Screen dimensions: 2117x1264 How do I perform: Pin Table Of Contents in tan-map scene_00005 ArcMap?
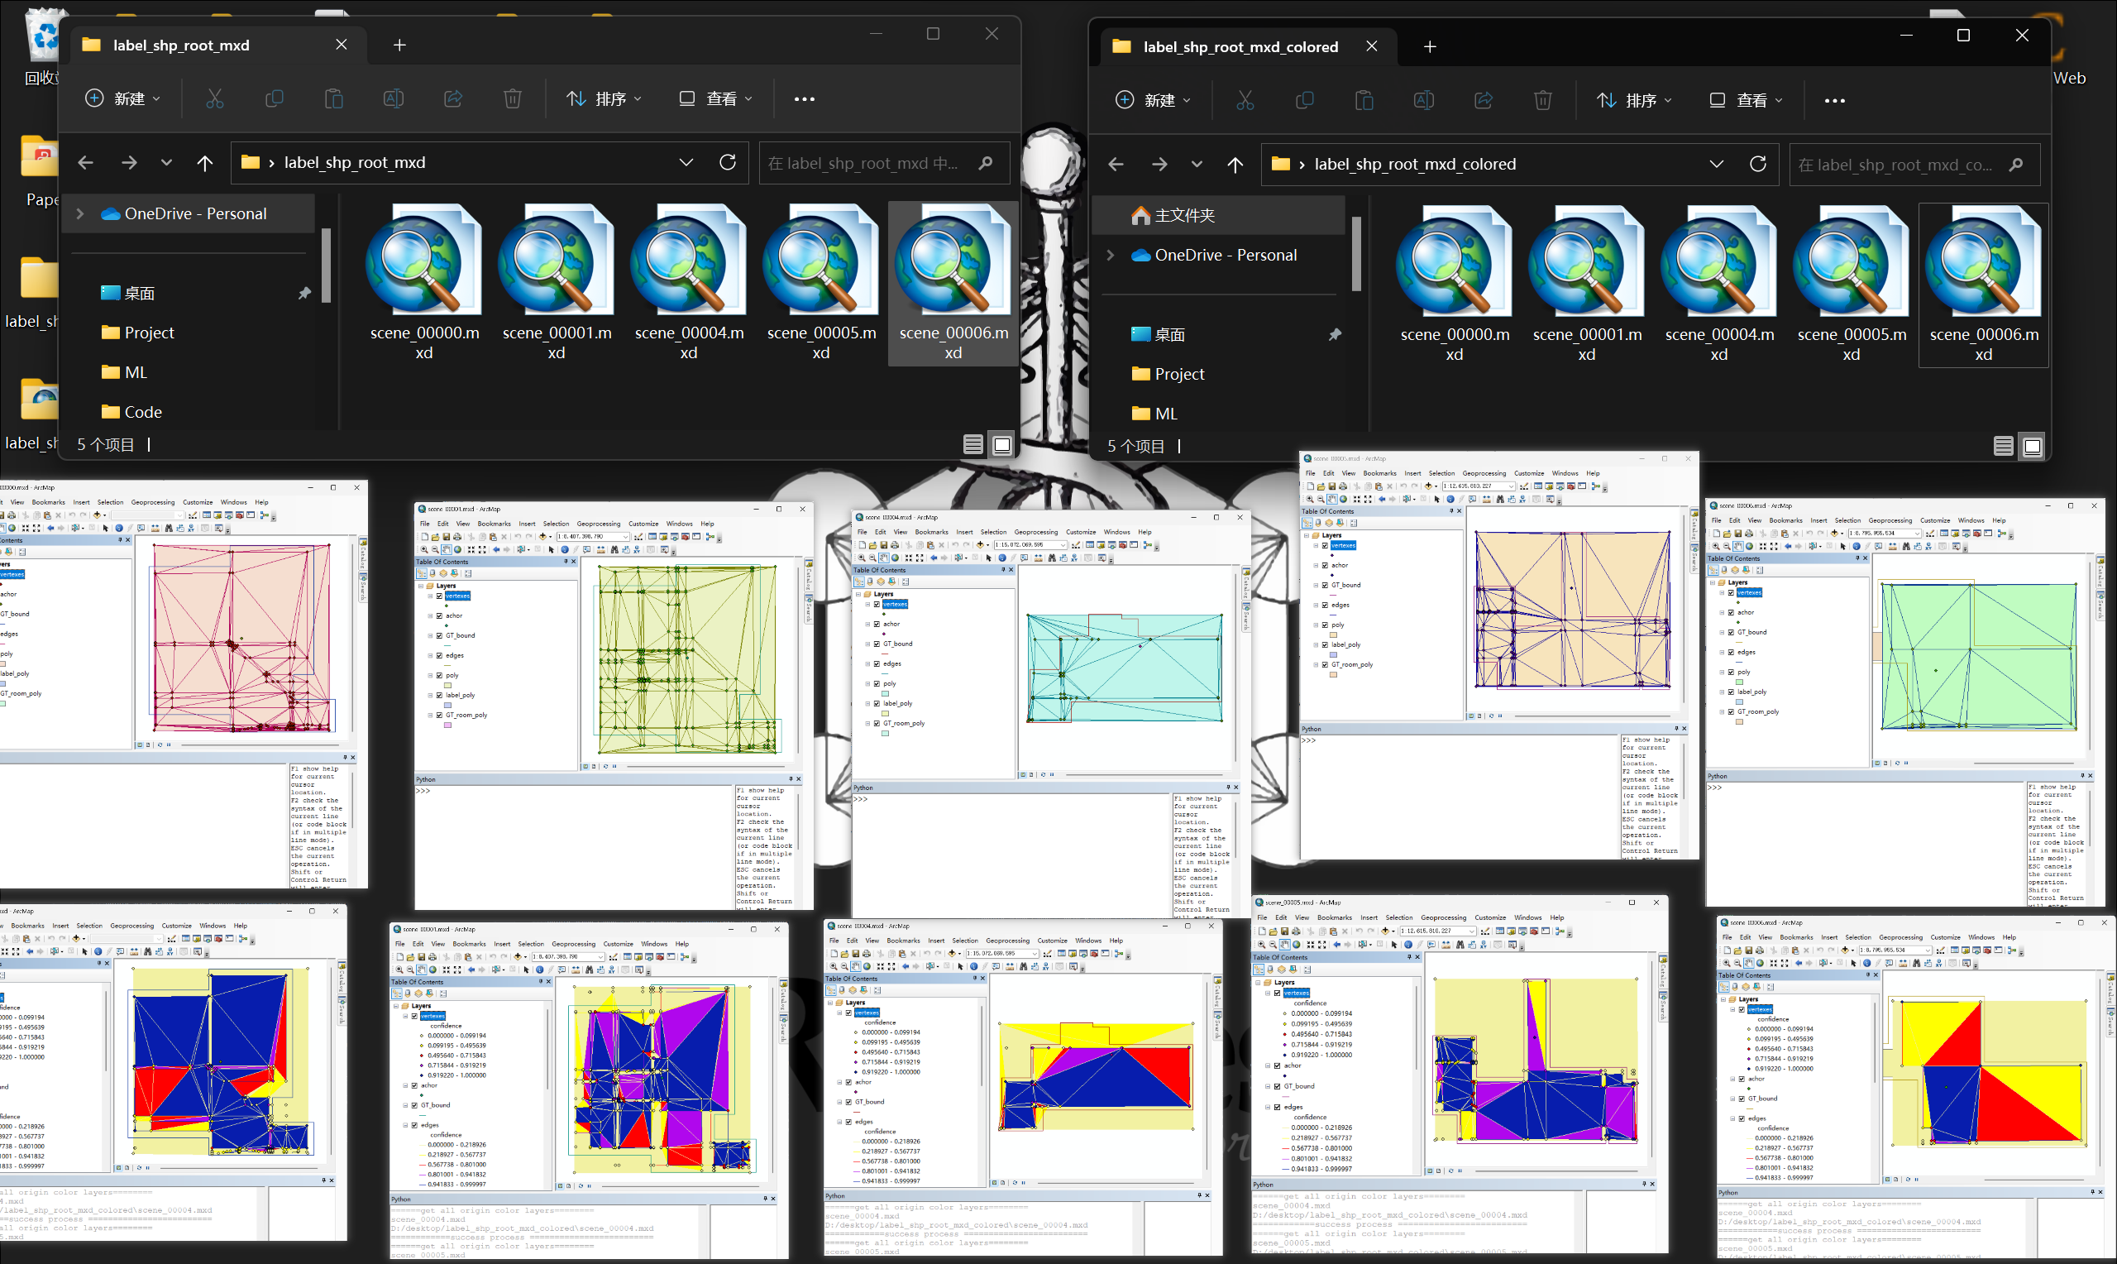(1452, 511)
